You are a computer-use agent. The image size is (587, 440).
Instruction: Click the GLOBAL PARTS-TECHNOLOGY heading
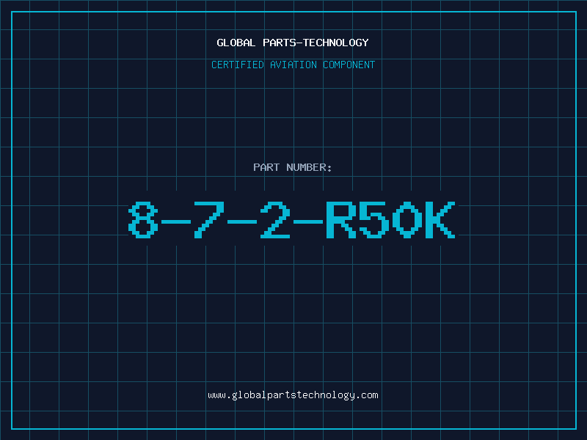[x=293, y=43]
